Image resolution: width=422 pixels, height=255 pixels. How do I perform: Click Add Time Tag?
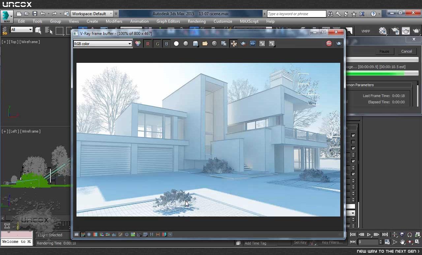click(x=255, y=243)
